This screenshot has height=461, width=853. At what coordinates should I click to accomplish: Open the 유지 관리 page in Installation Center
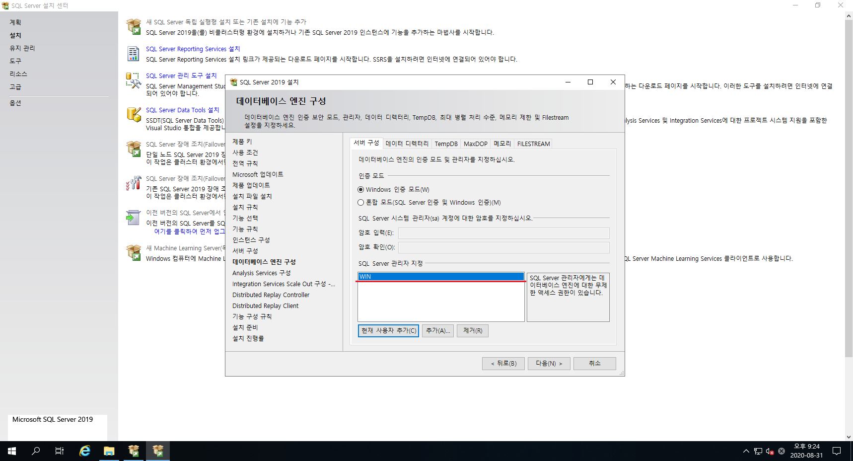click(x=22, y=48)
